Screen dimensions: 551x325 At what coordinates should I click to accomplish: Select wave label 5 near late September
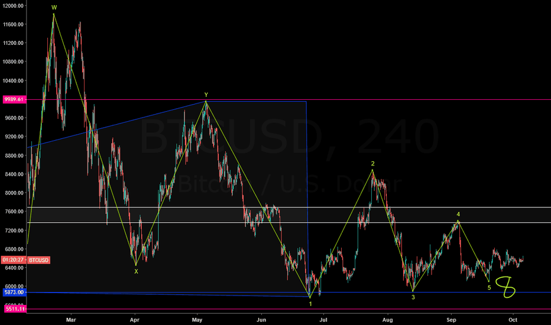click(489, 288)
